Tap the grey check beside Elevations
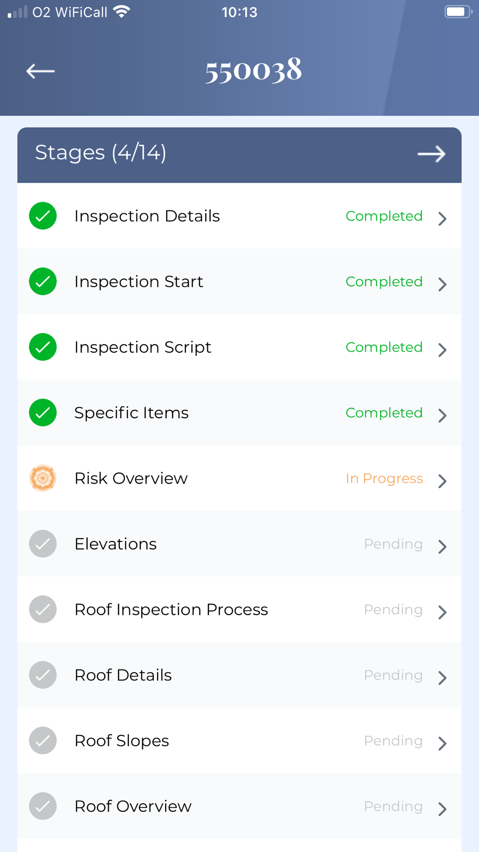This screenshot has height=852, width=479. tap(43, 544)
